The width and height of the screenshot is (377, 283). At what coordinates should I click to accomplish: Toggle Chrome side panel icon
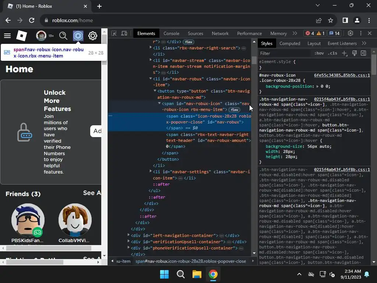coord(345,21)
